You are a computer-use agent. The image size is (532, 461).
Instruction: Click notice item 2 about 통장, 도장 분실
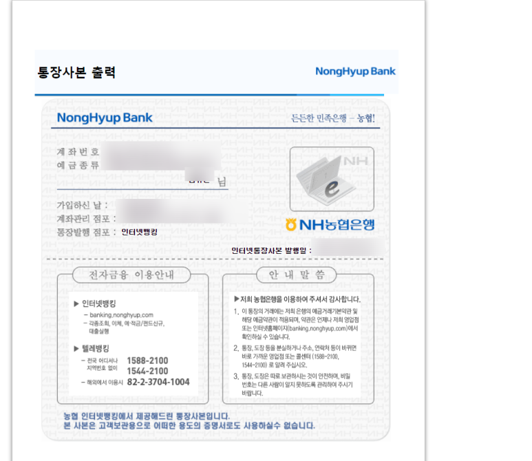pos(295,356)
